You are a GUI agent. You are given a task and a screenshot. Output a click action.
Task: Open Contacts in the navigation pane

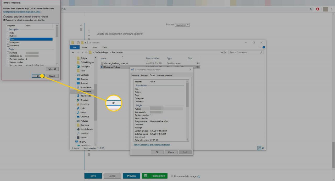83,75
